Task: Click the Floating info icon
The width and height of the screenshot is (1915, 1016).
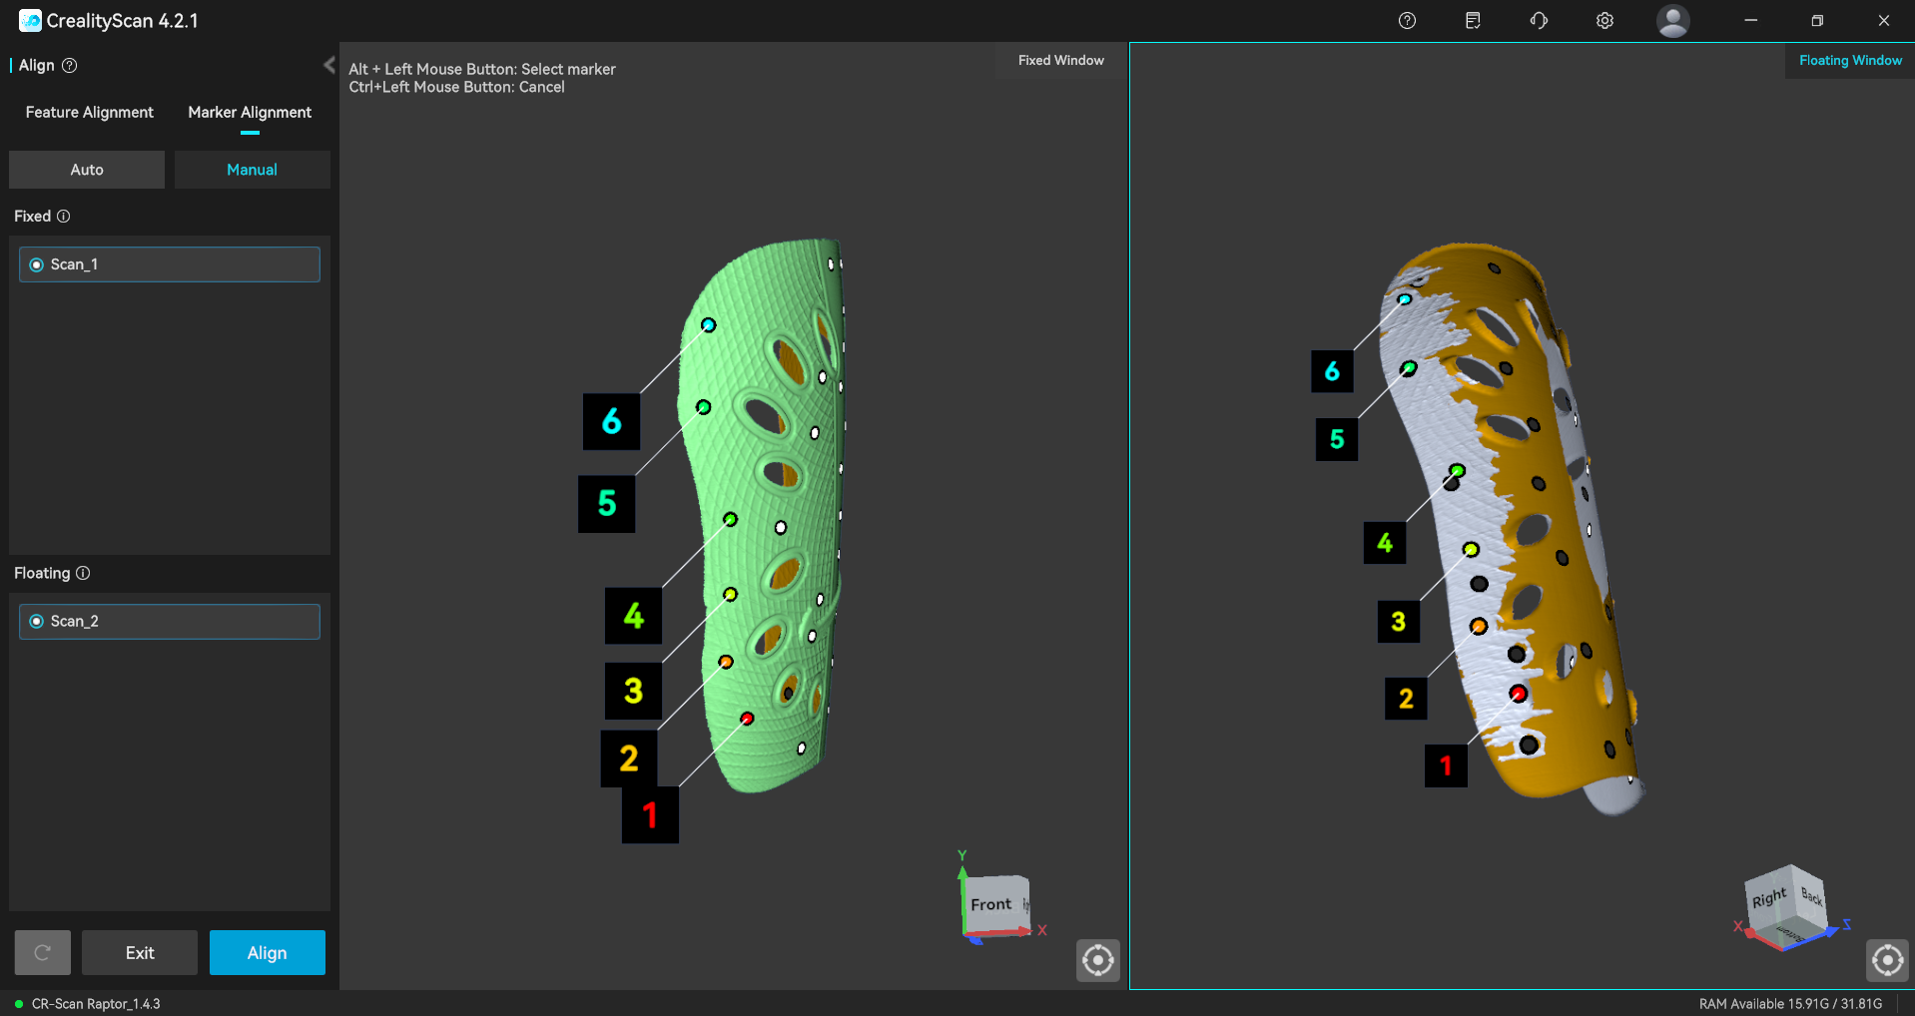Action: [x=83, y=573]
